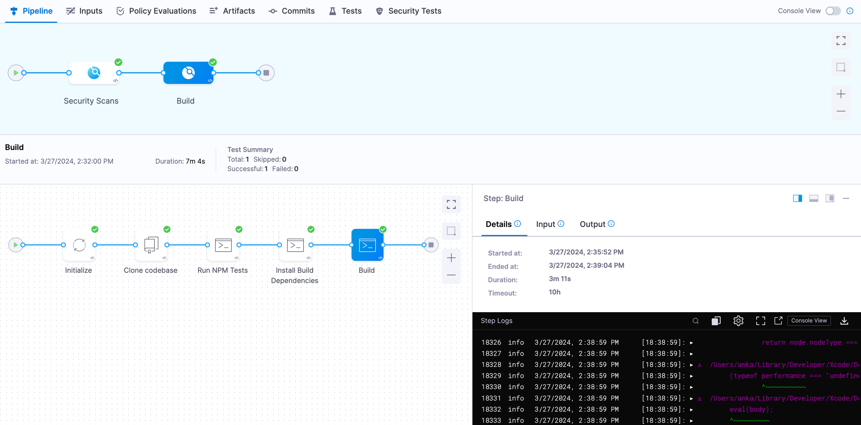The height and width of the screenshot is (425, 861).
Task: Search within the step logs
Action: pos(696,321)
